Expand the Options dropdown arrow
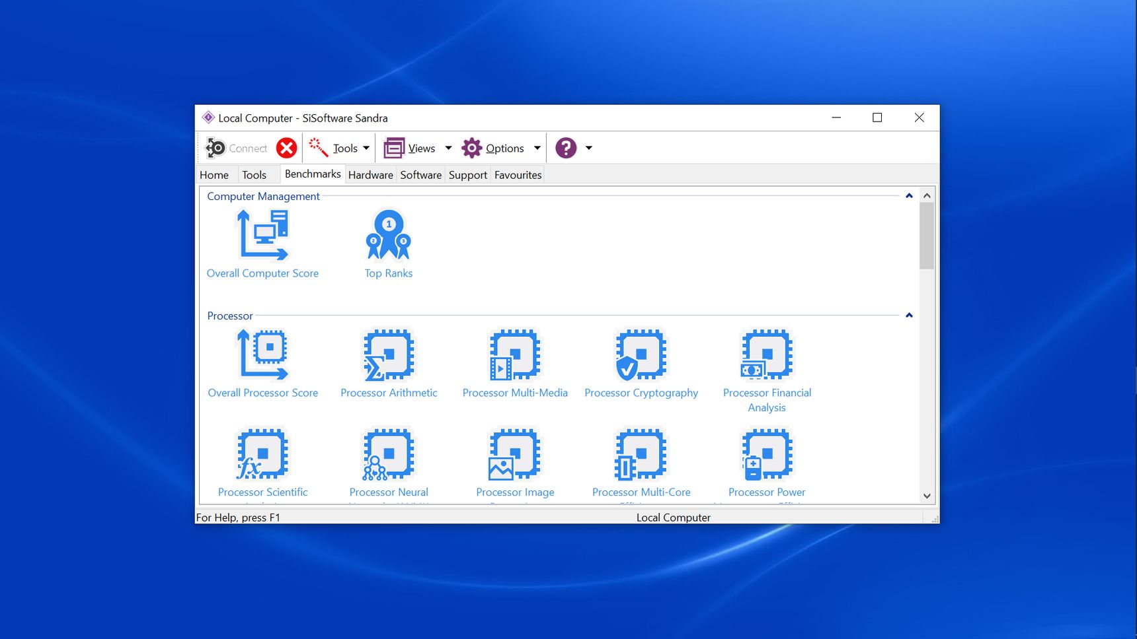1137x639 pixels. tap(537, 148)
